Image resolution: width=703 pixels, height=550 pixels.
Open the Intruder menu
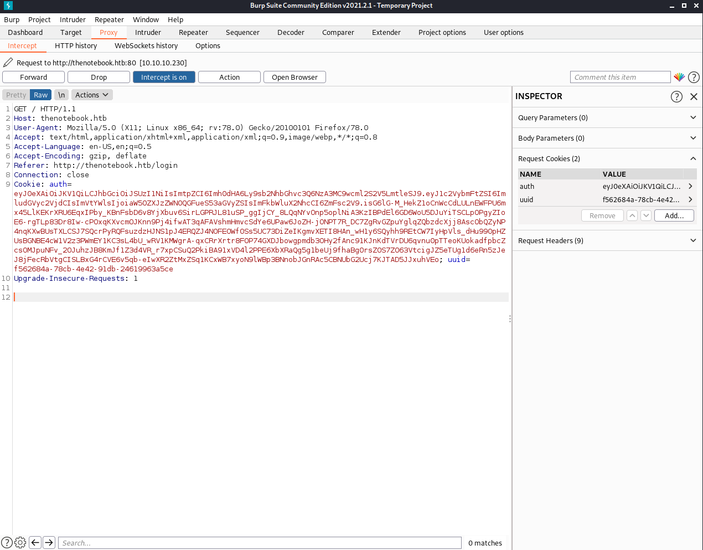point(73,19)
